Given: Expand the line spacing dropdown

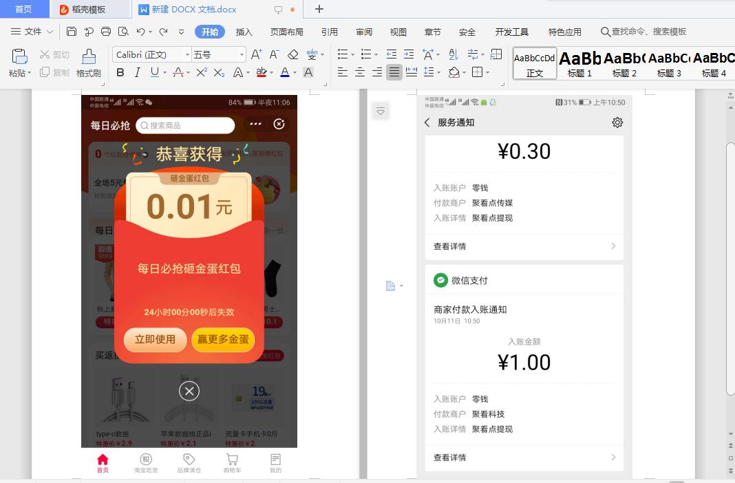Looking at the screenshot, I should tap(439, 73).
